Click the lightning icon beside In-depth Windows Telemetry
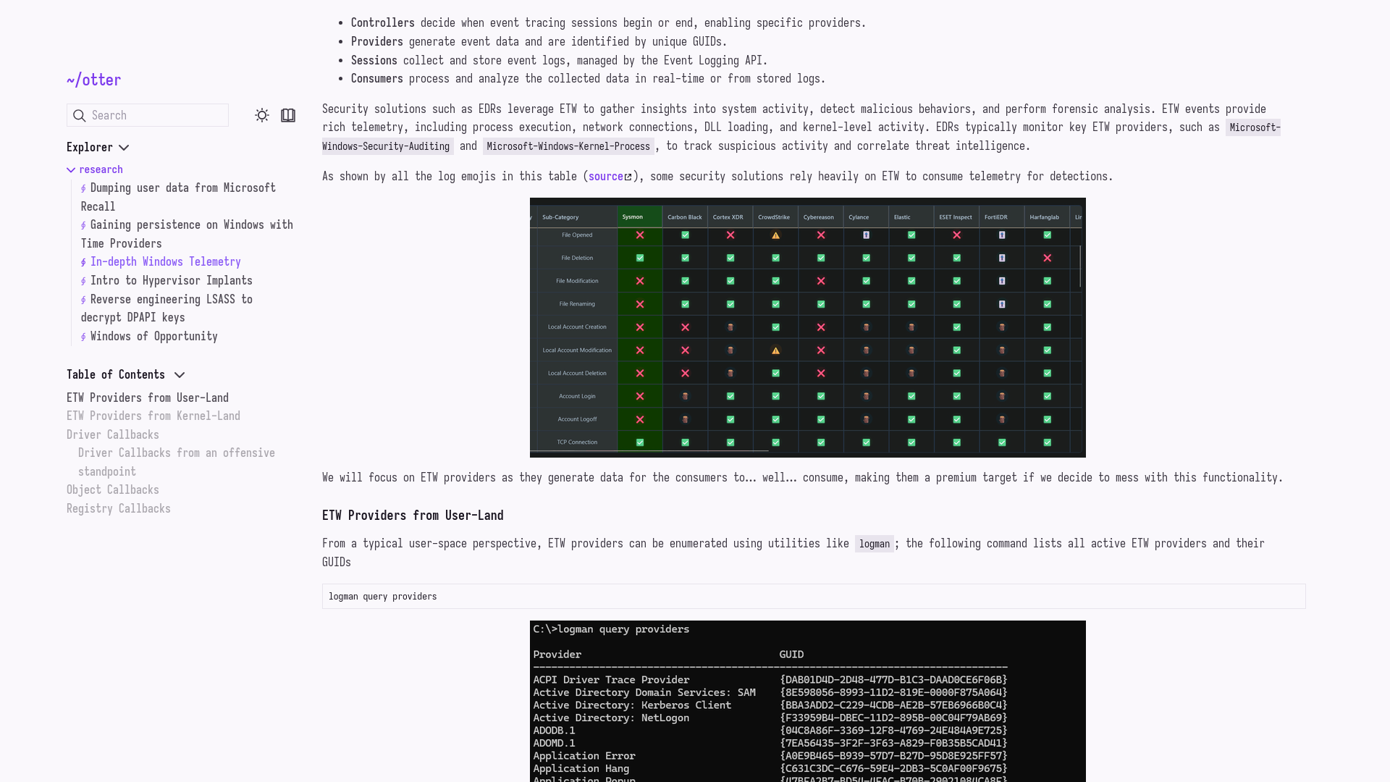 [x=84, y=263]
